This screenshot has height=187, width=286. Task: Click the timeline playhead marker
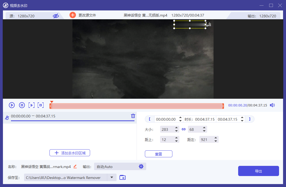52,102
